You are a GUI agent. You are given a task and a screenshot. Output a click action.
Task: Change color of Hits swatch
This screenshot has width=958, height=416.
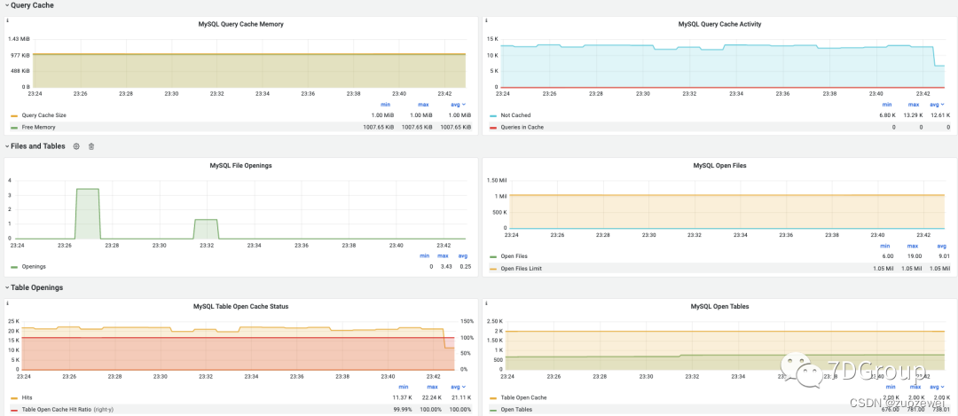[14, 397]
